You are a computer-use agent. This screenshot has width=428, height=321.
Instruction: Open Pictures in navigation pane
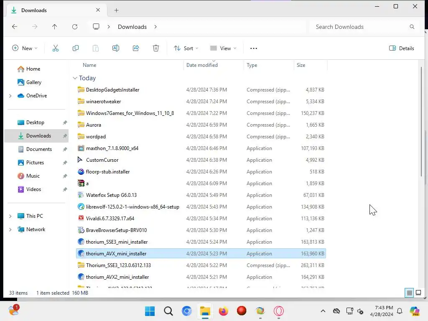point(35,163)
